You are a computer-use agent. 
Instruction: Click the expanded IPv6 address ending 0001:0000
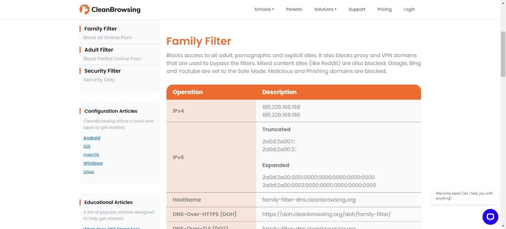tap(318, 177)
